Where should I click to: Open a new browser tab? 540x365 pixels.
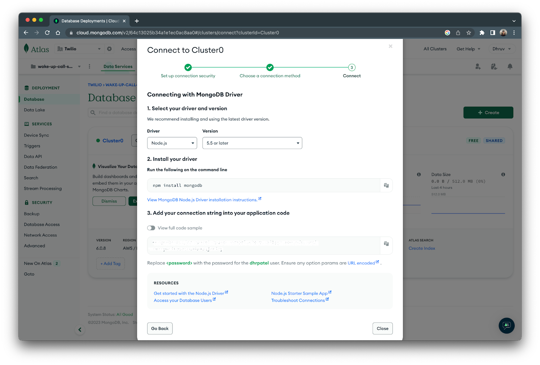(x=137, y=21)
